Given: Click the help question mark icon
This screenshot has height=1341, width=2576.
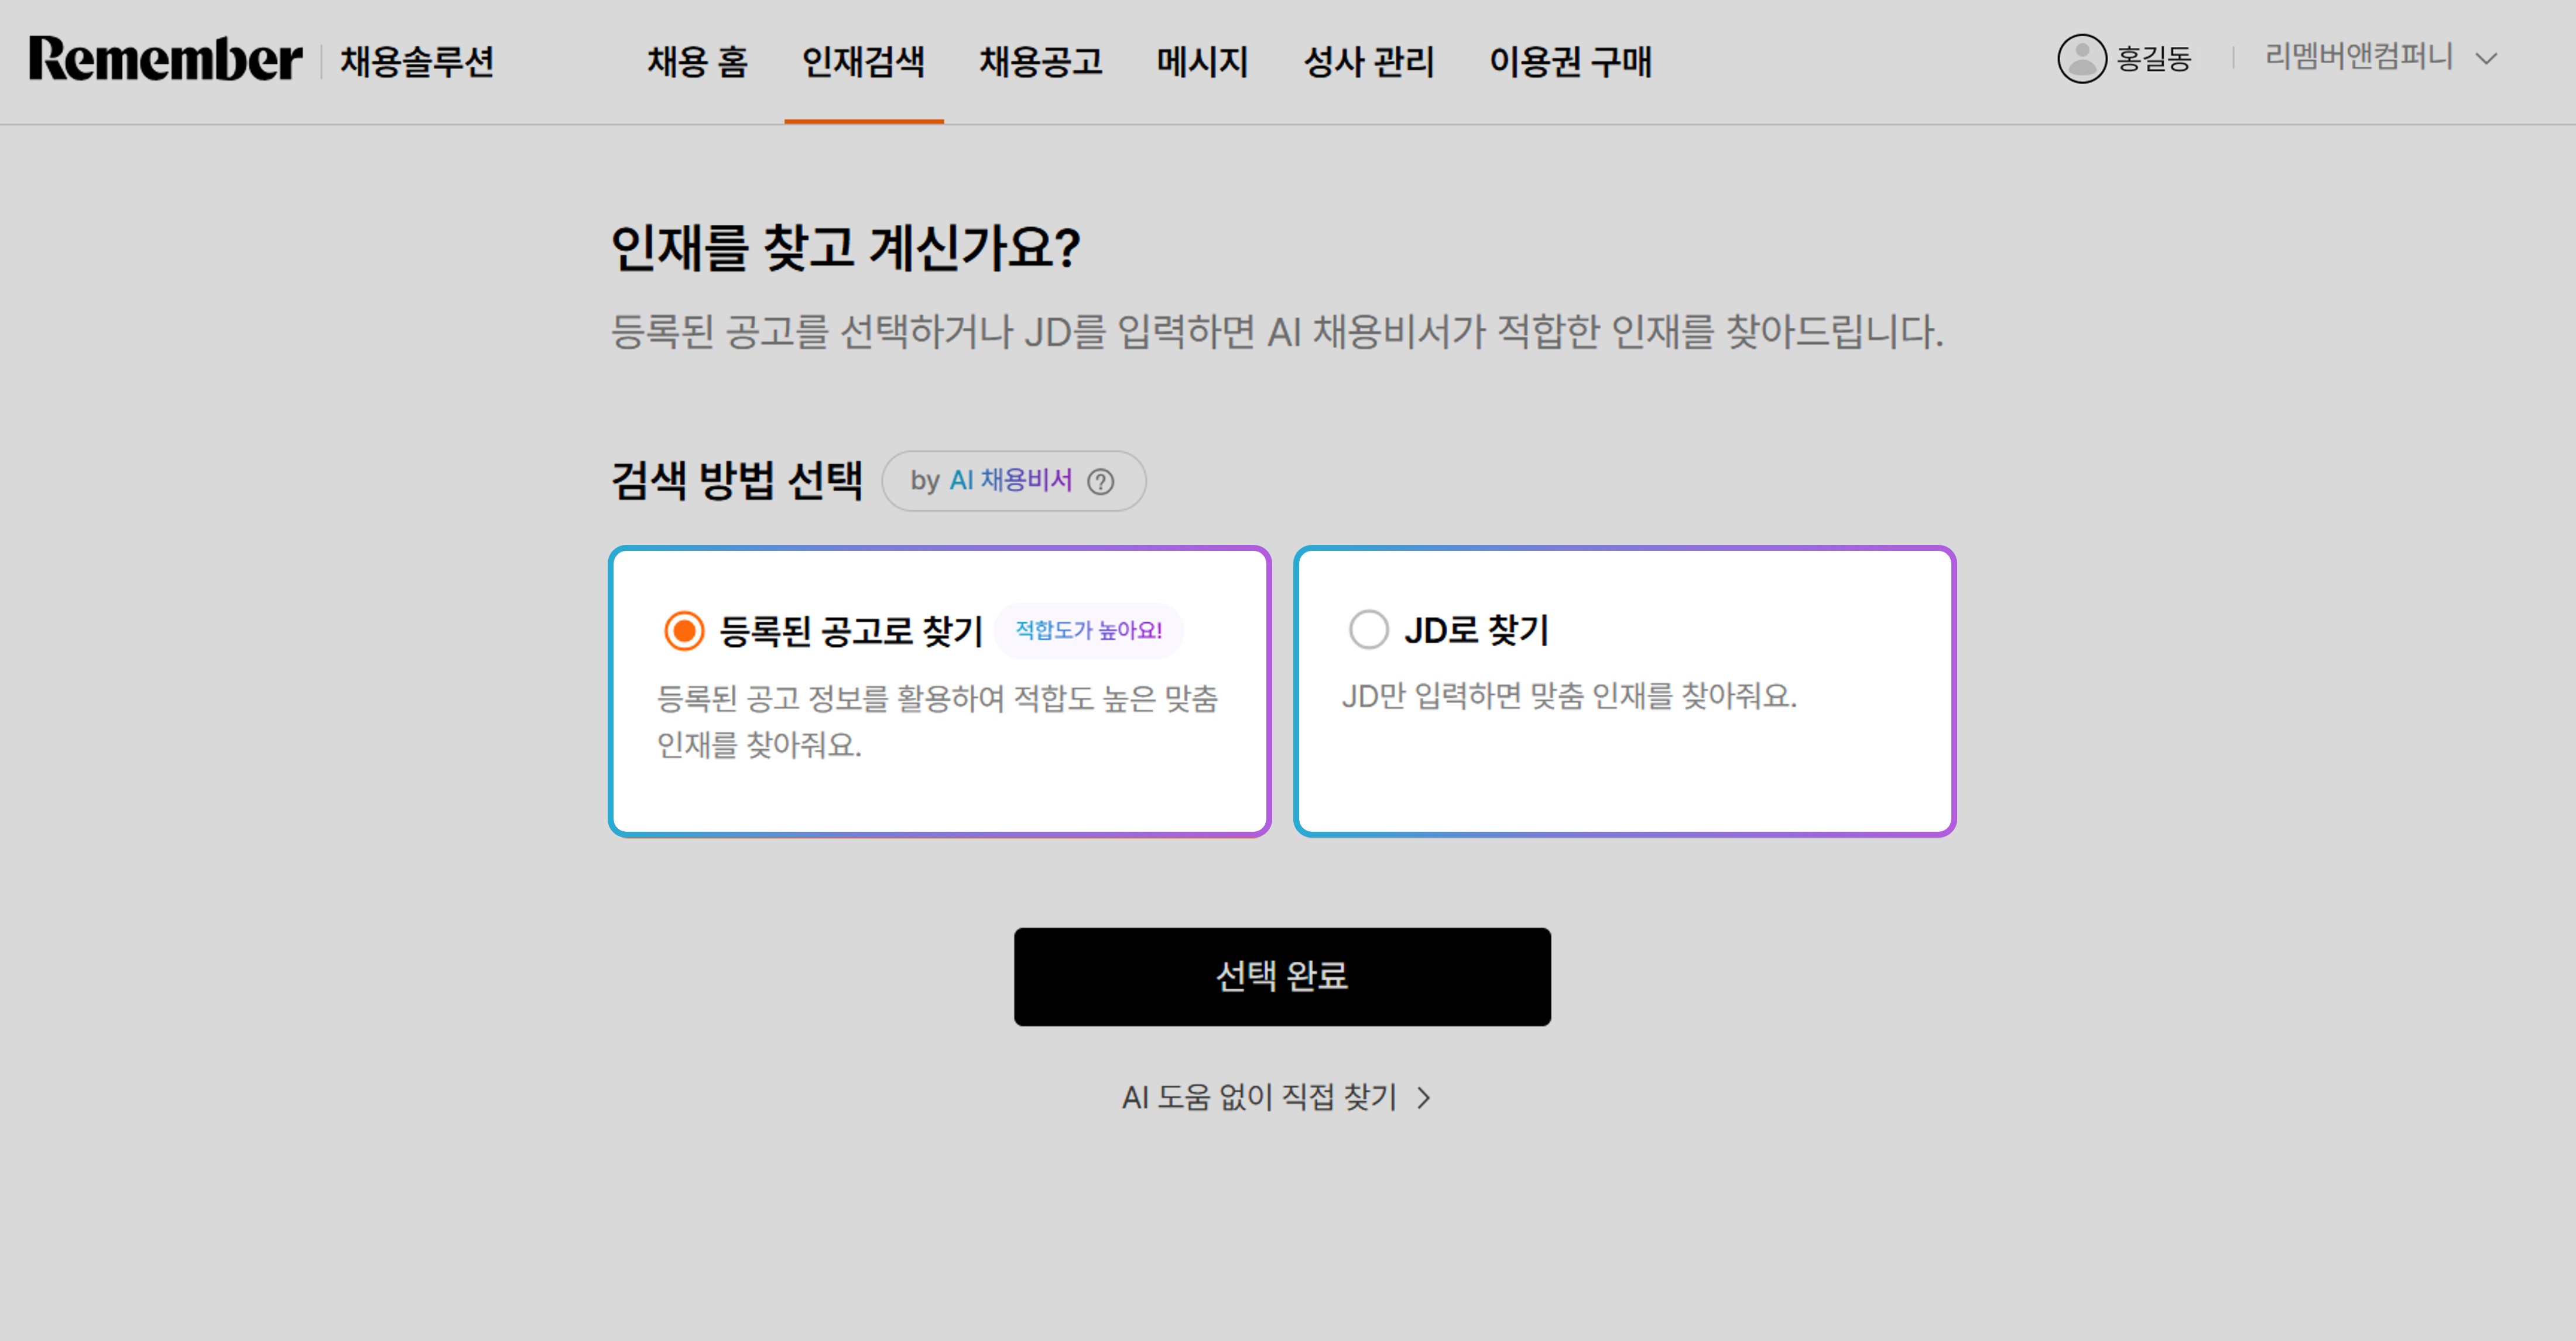Looking at the screenshot, I should coord(1100,482).
